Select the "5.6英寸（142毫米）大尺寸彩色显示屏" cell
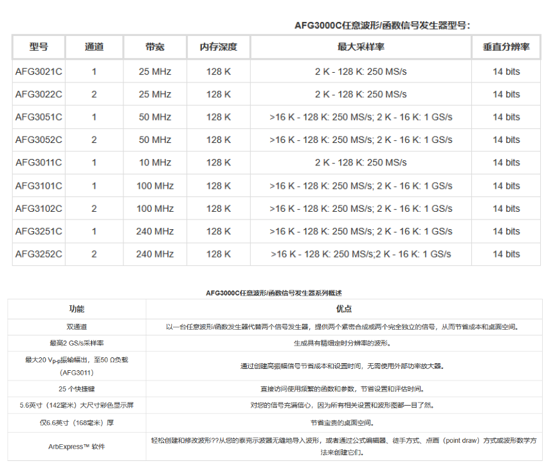Viewport: 553px width, 470px height. (77, 406)
